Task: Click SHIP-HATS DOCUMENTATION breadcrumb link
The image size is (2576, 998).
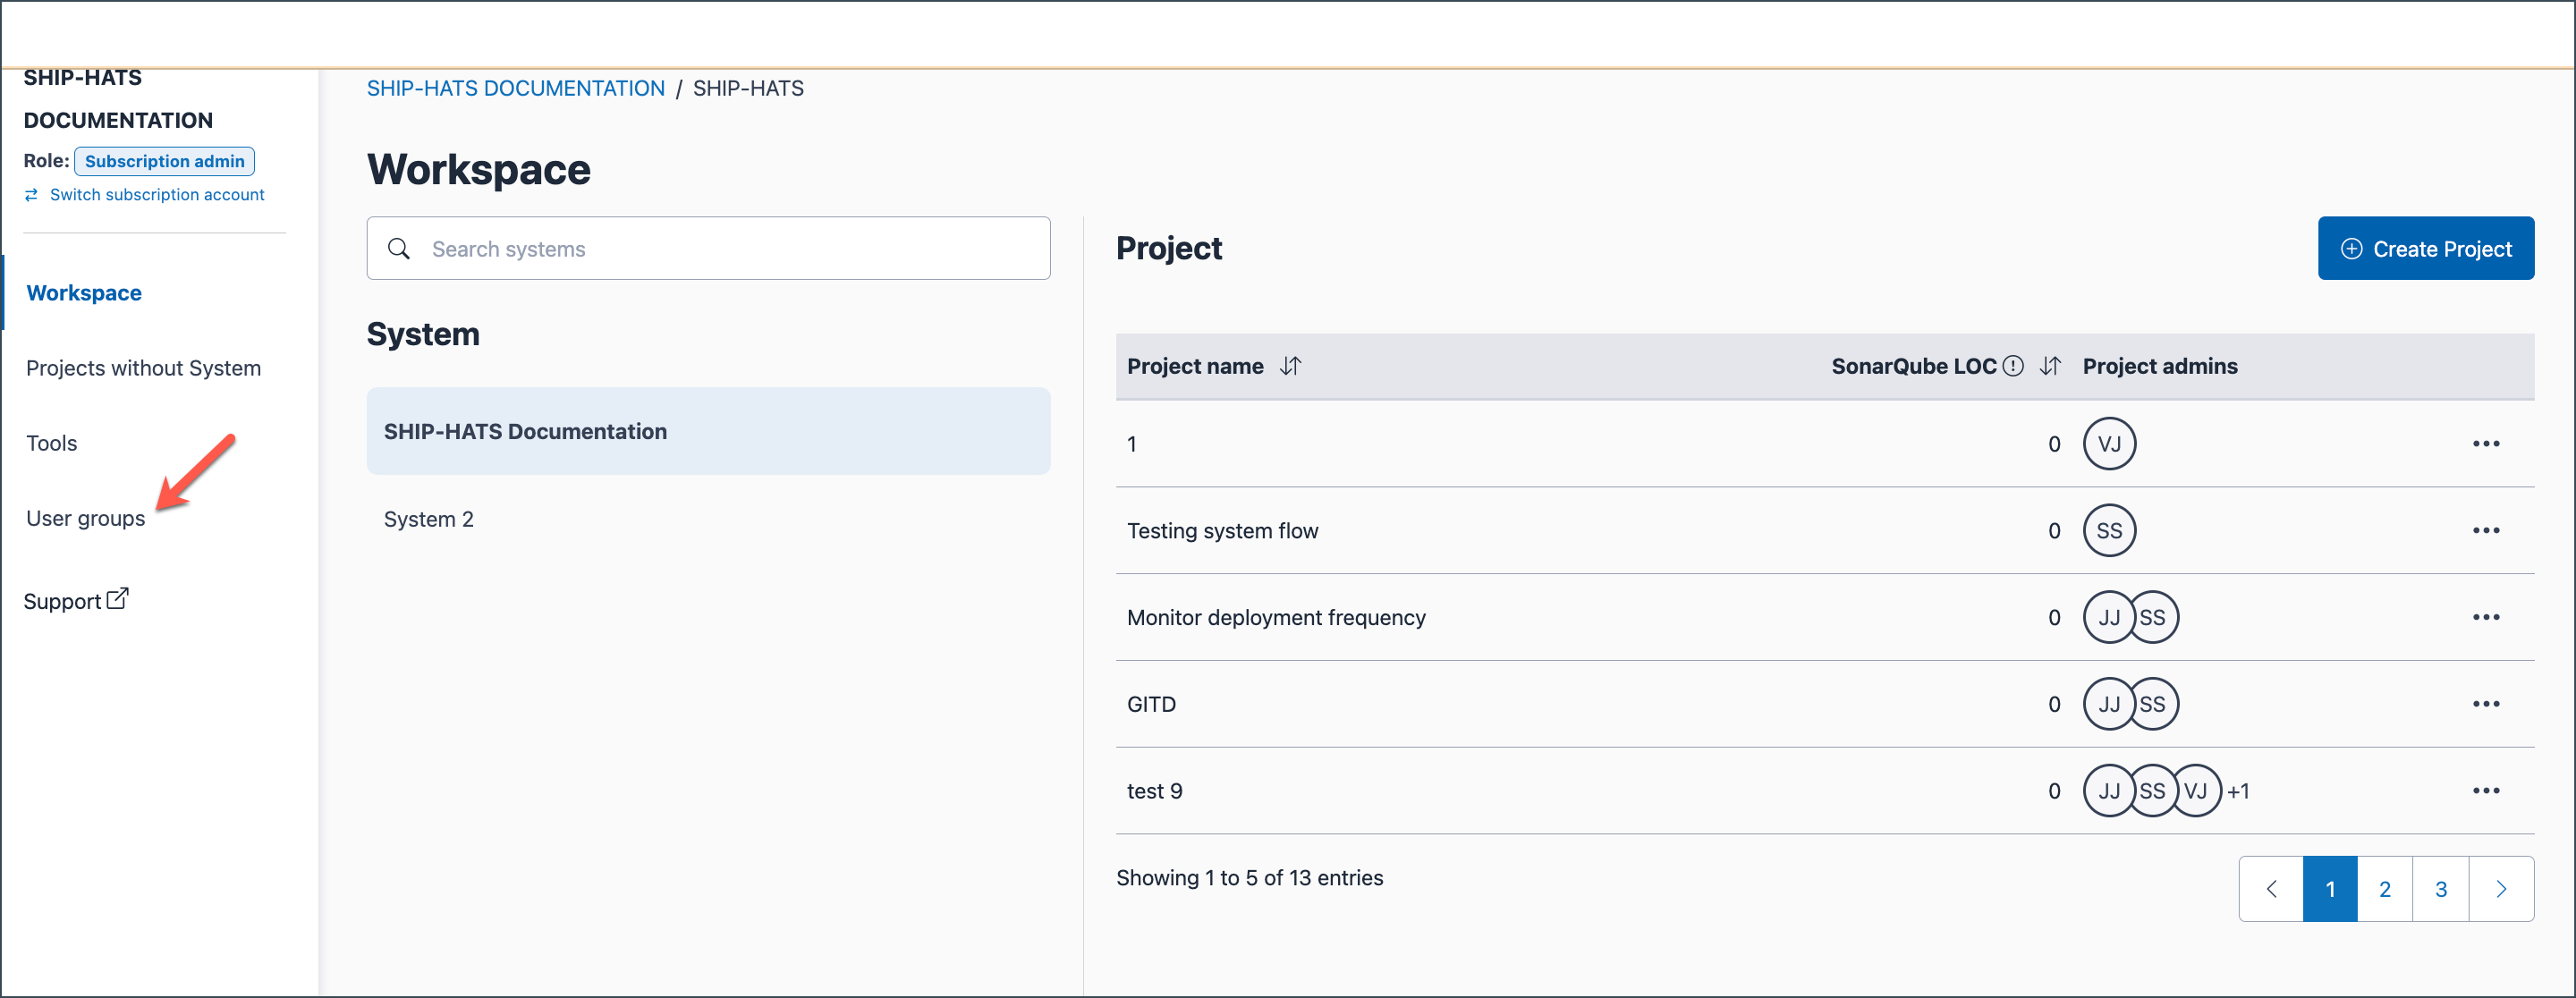Action: (x=516, y=88)
